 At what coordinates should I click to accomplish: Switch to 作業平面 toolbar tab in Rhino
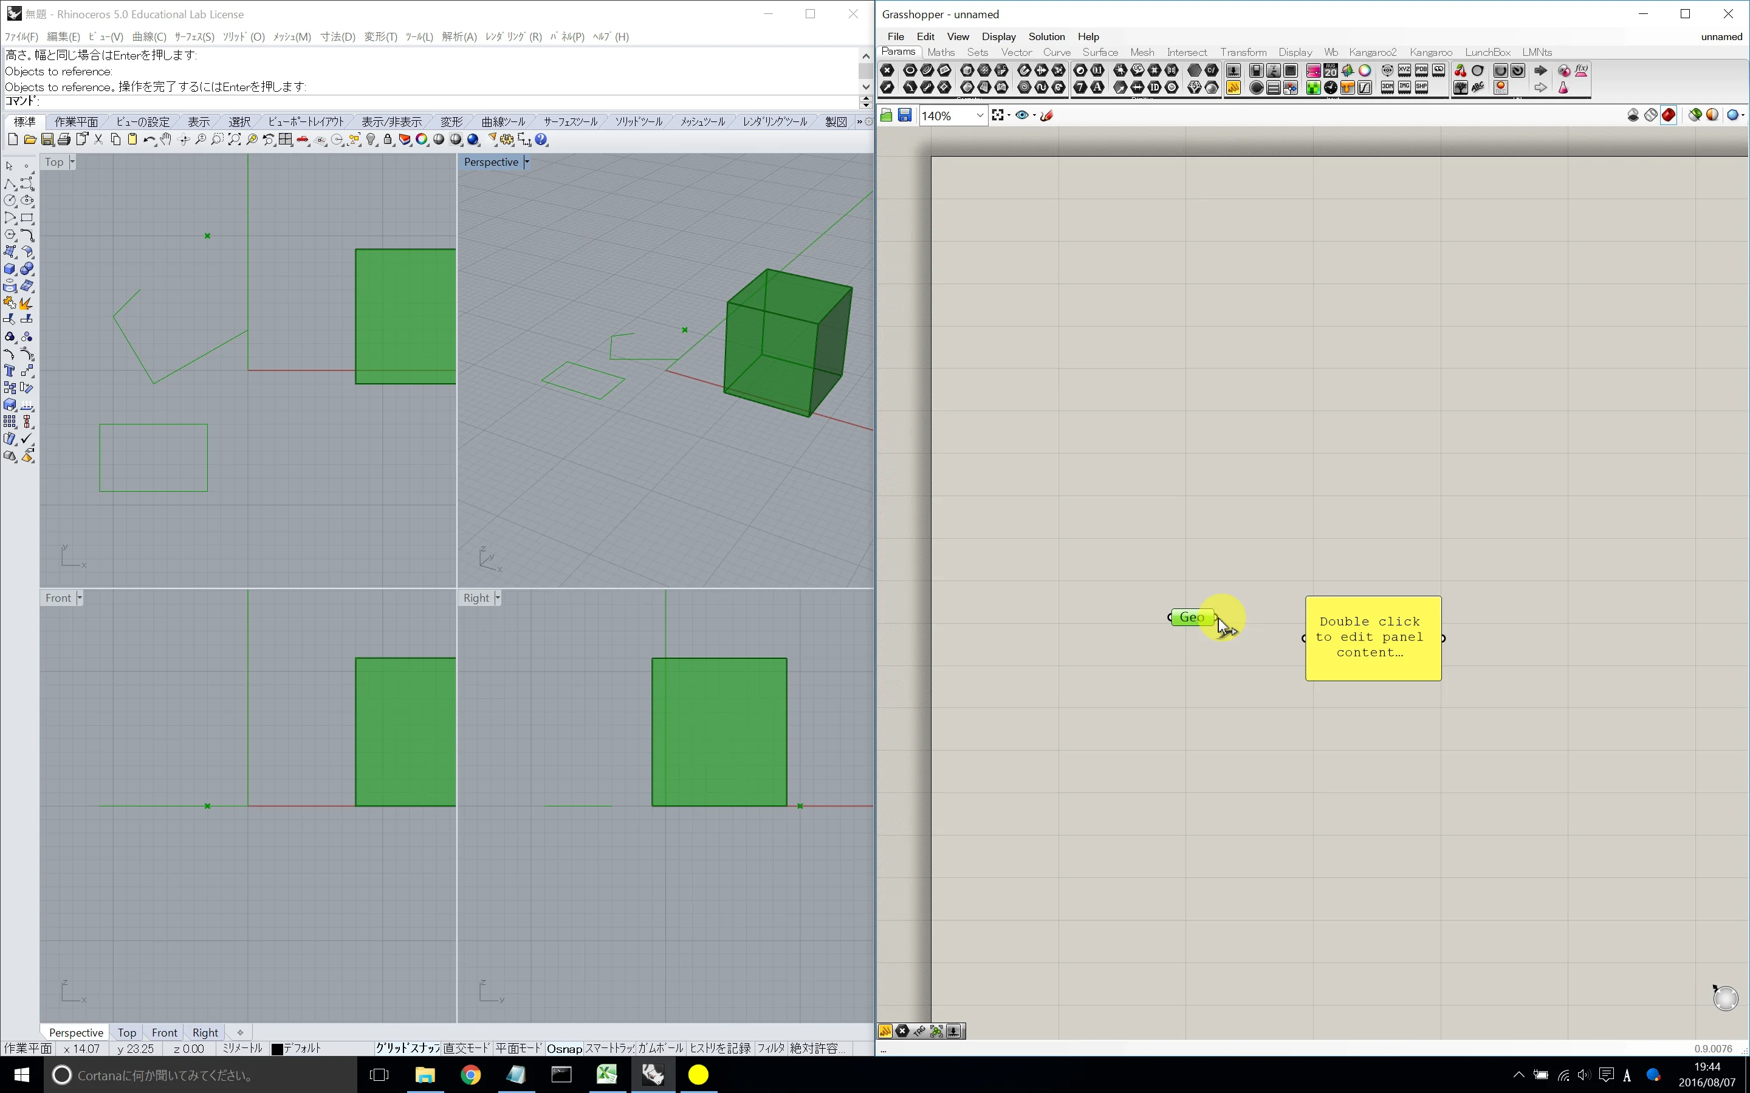point(76,121)
